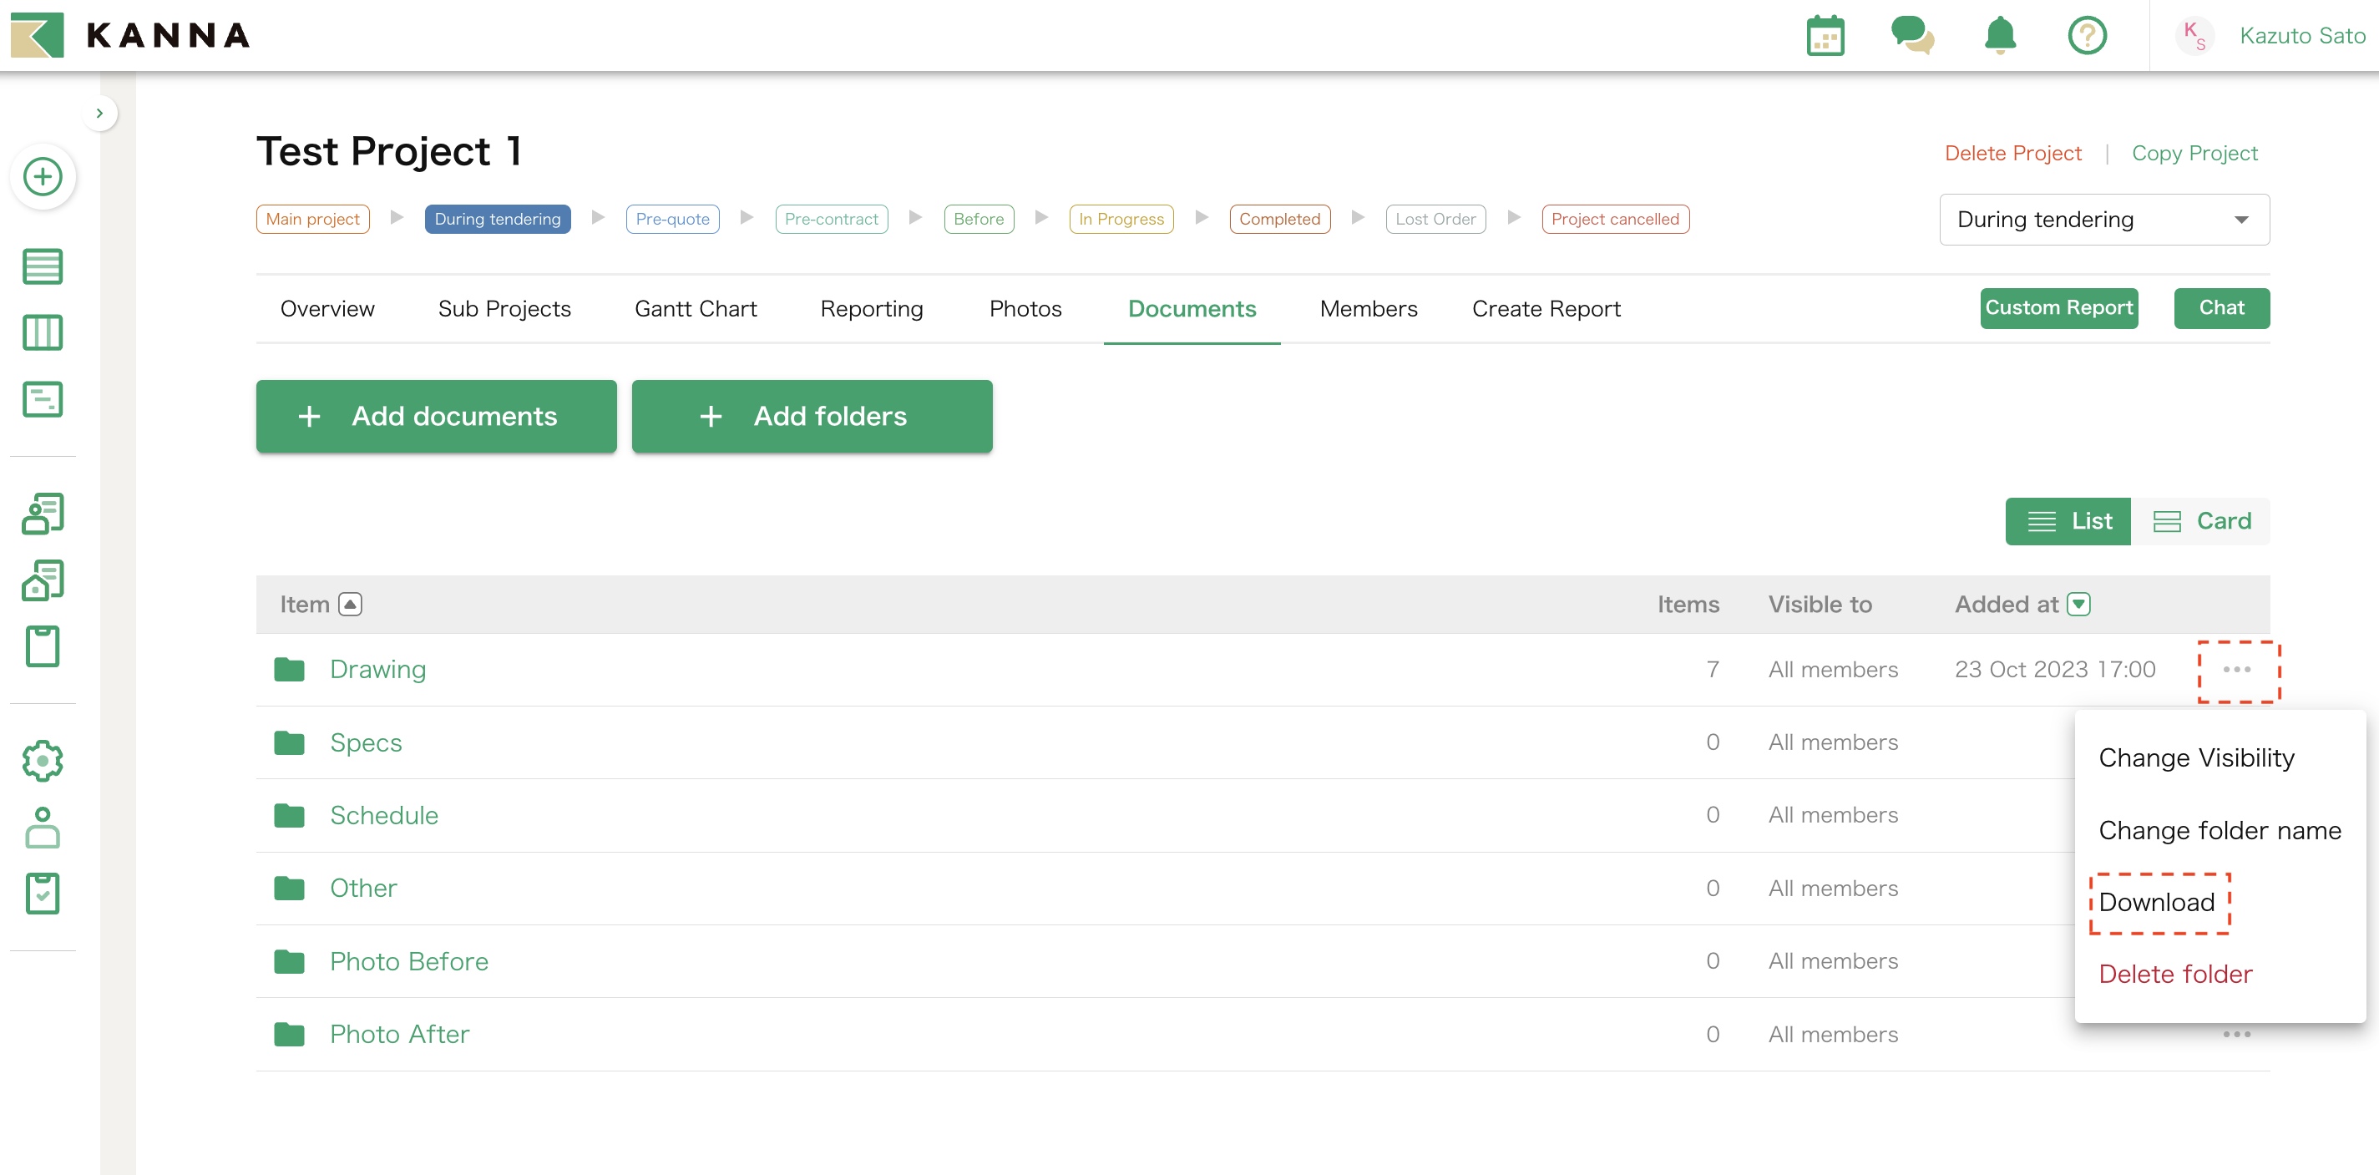Click the Delete Project link
2379x1175 pixels.
(2012, 154)
